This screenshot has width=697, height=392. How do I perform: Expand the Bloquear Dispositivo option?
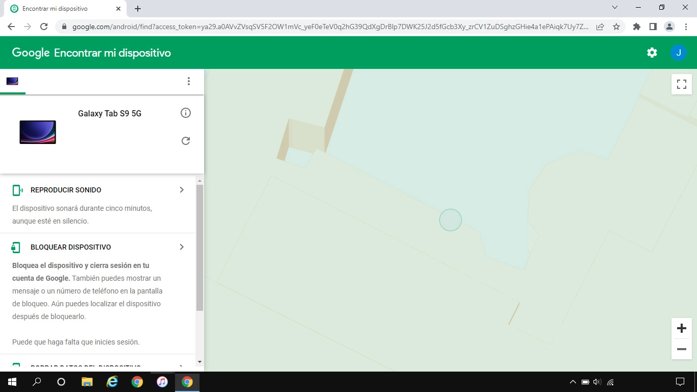[x=181, y=247]
